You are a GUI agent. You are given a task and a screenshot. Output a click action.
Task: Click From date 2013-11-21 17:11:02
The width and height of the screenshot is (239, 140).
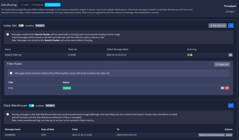pyautogui.click(x=82, y=135)
